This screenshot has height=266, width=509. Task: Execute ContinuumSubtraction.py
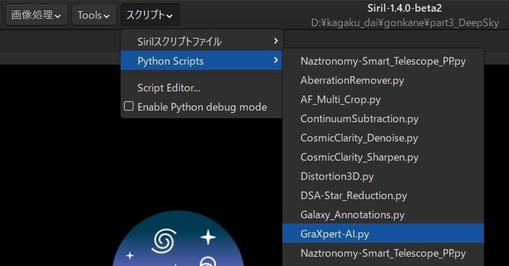pyautogui.click(x=359, y=118)
